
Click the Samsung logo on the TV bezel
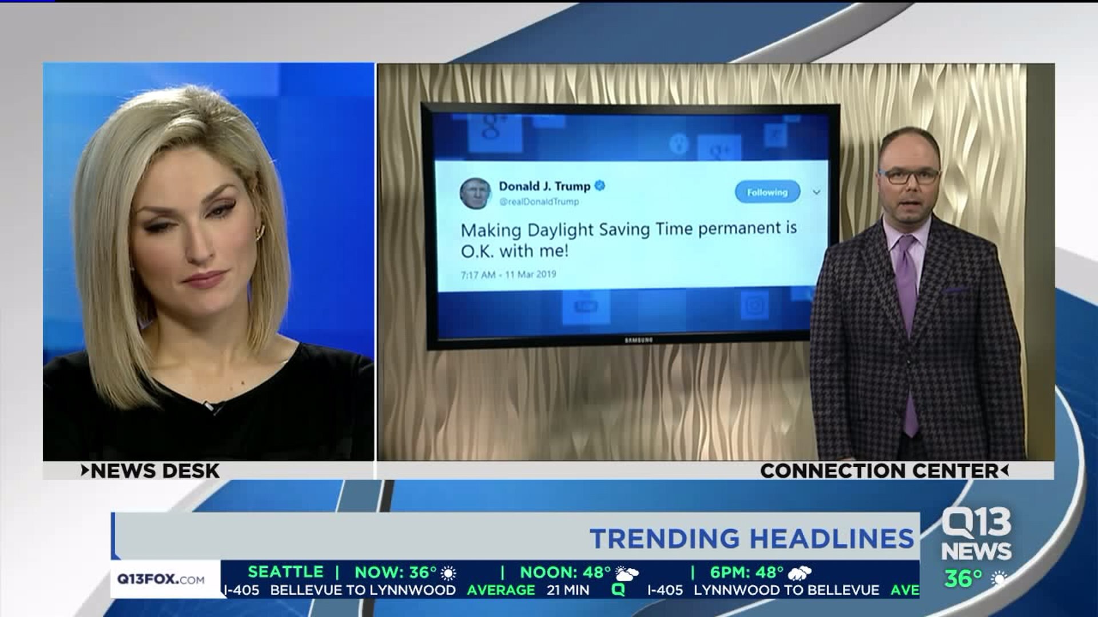638,340
